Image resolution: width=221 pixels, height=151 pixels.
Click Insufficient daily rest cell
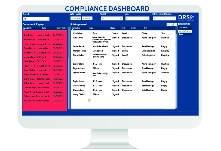[x=100, y=74]
